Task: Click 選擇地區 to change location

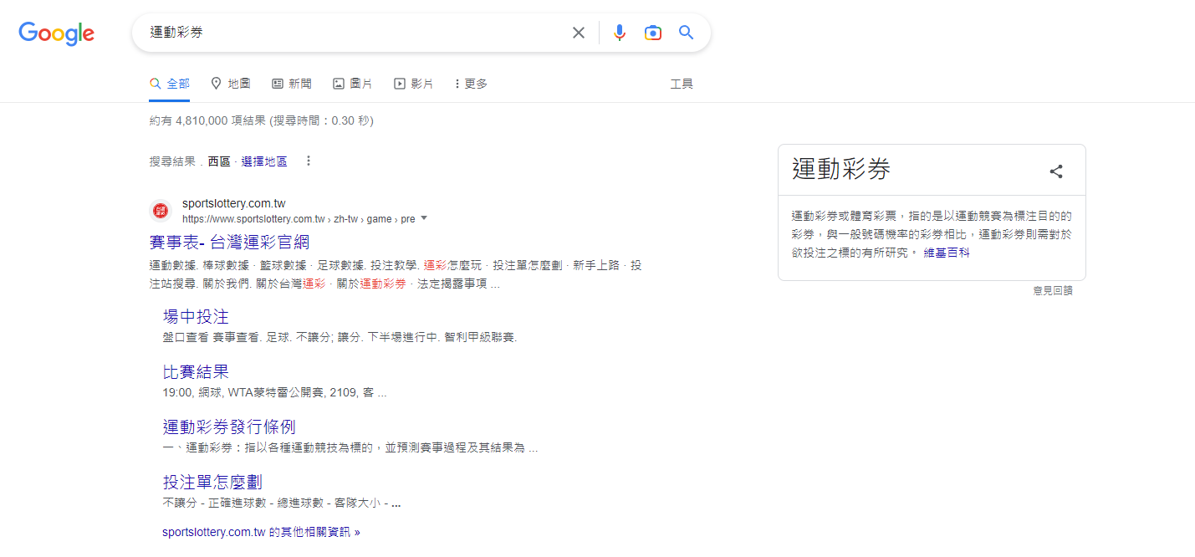Action: (x=264, y=161)
